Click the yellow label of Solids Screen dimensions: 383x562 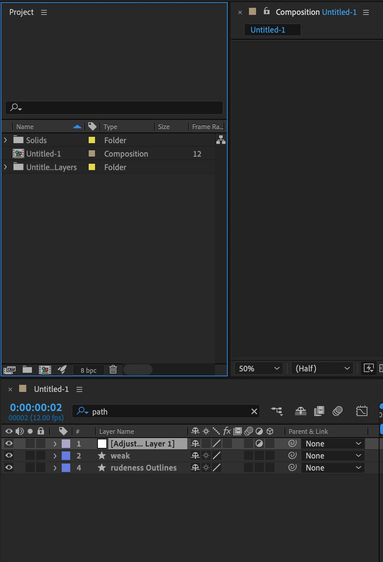92,140
